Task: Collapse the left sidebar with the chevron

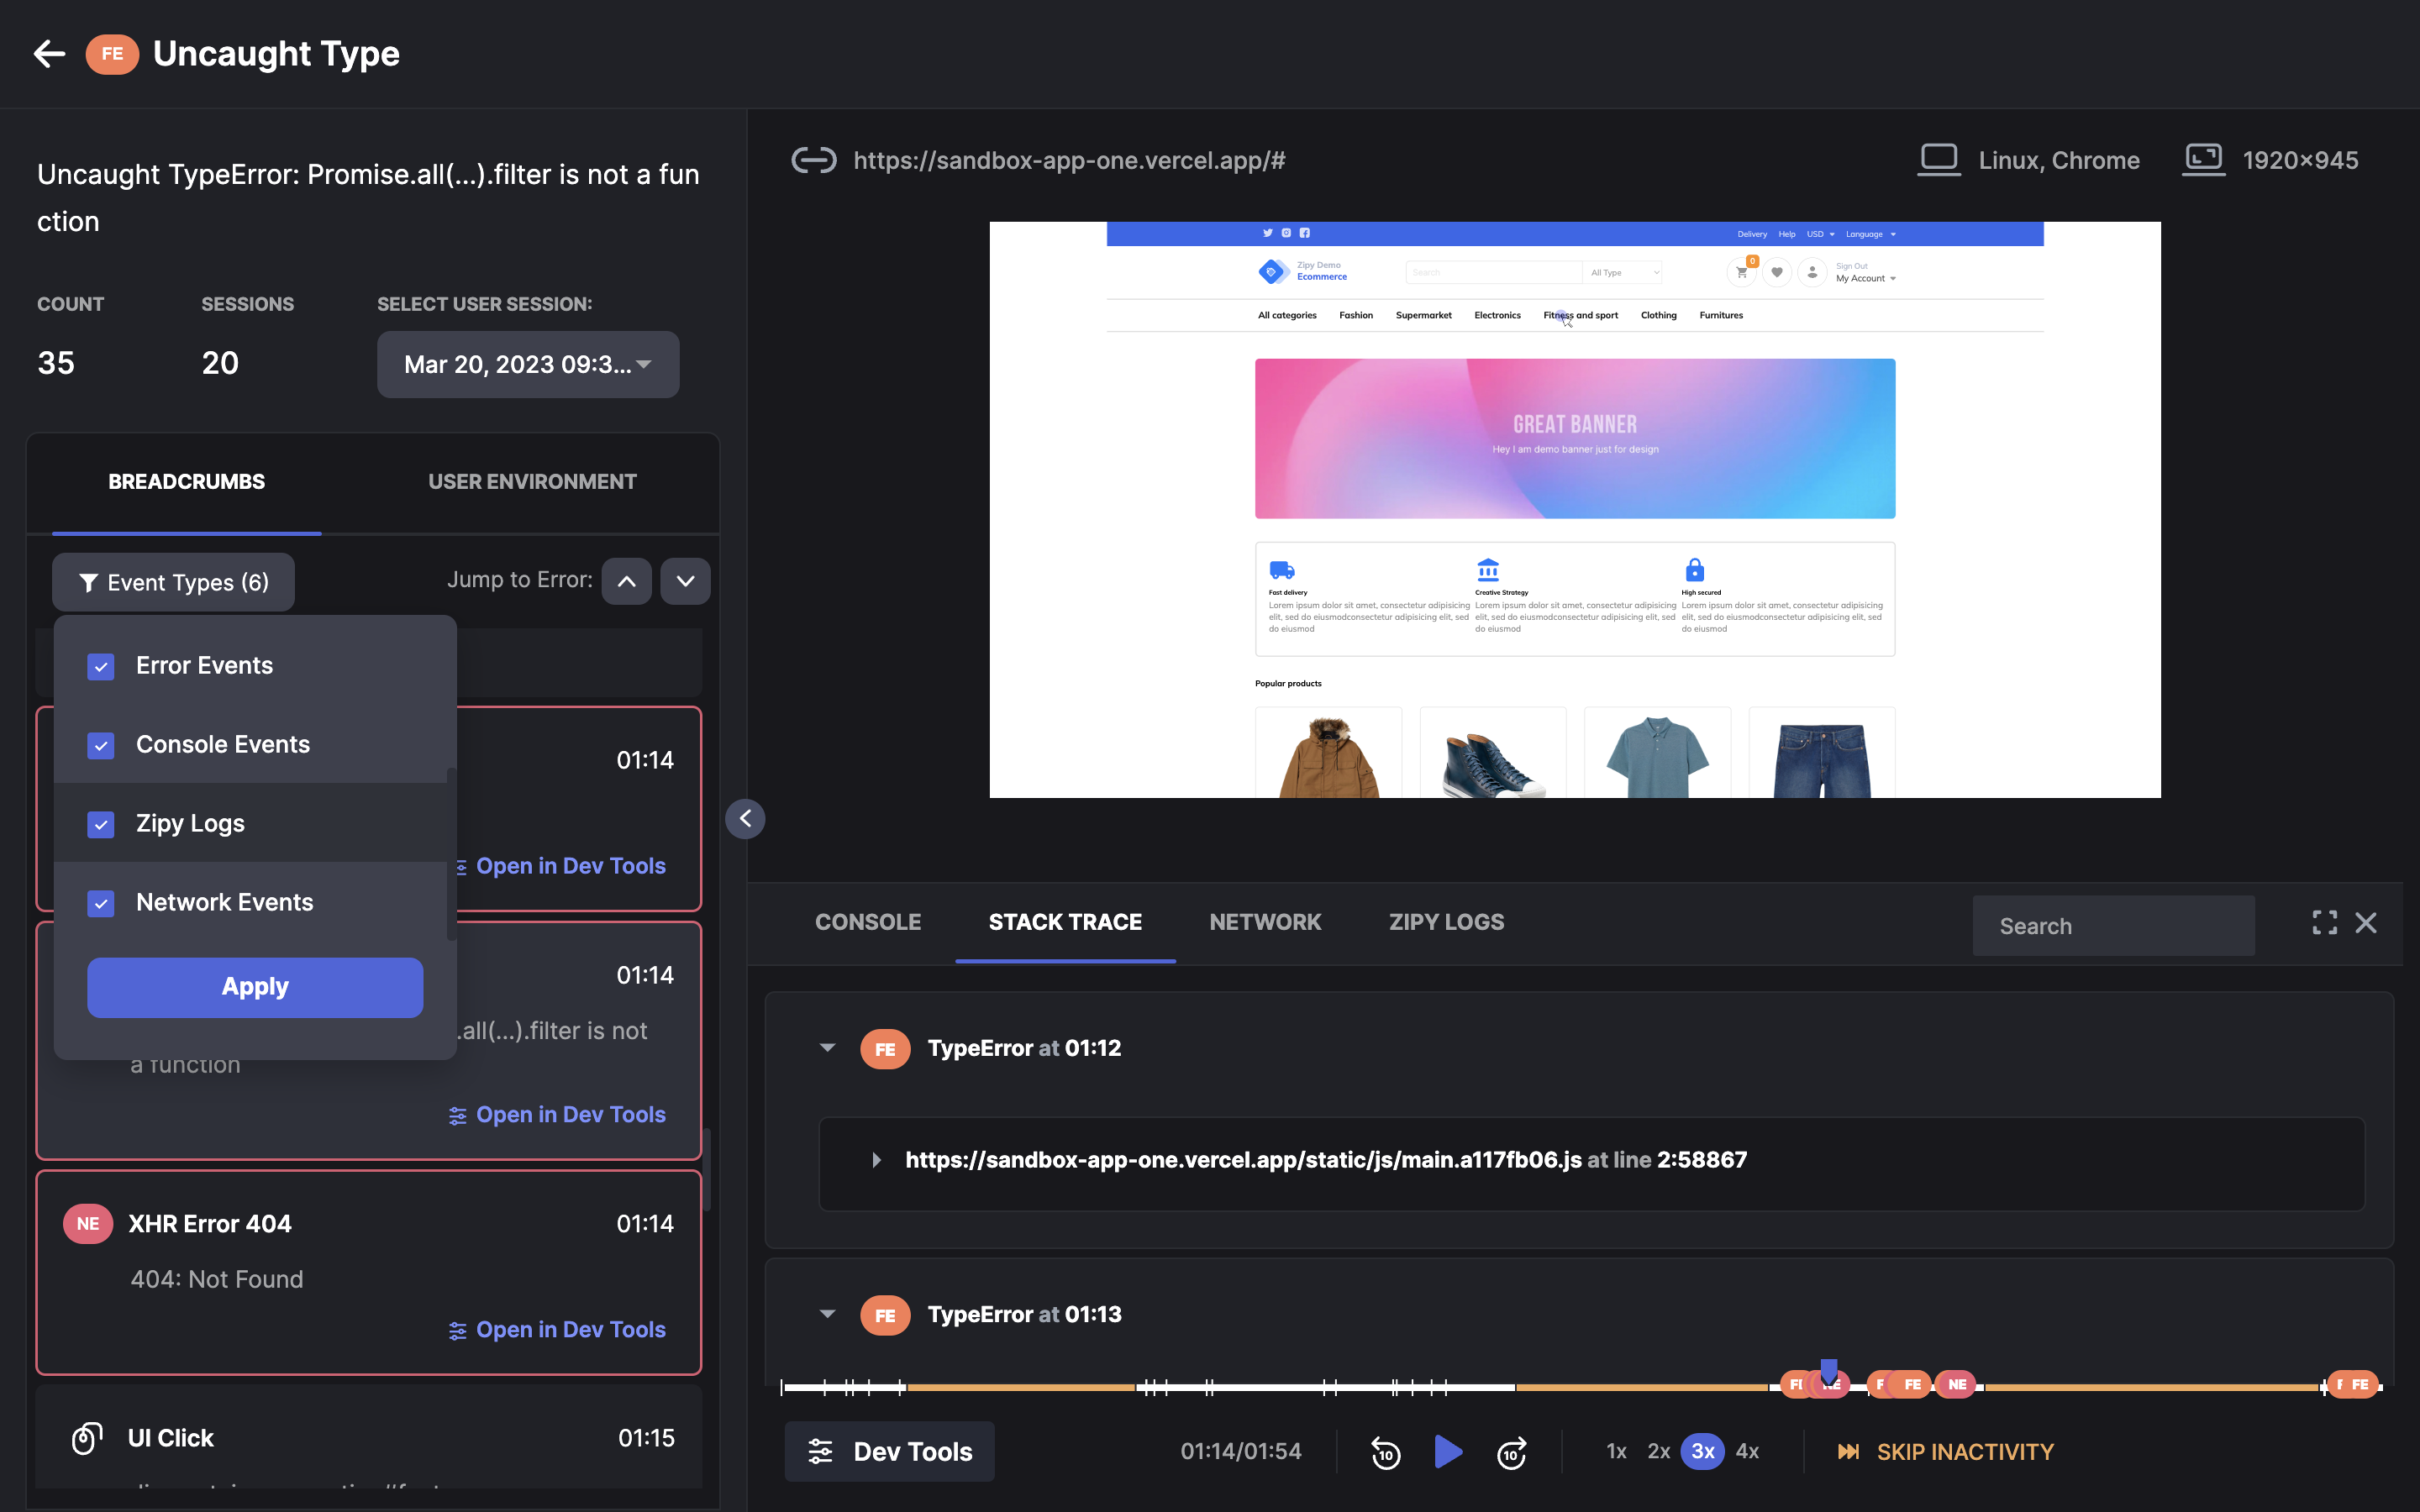Action: pos(745,819)
